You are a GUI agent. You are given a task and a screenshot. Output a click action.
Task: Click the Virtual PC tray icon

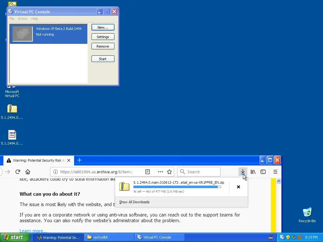(282, 237)
